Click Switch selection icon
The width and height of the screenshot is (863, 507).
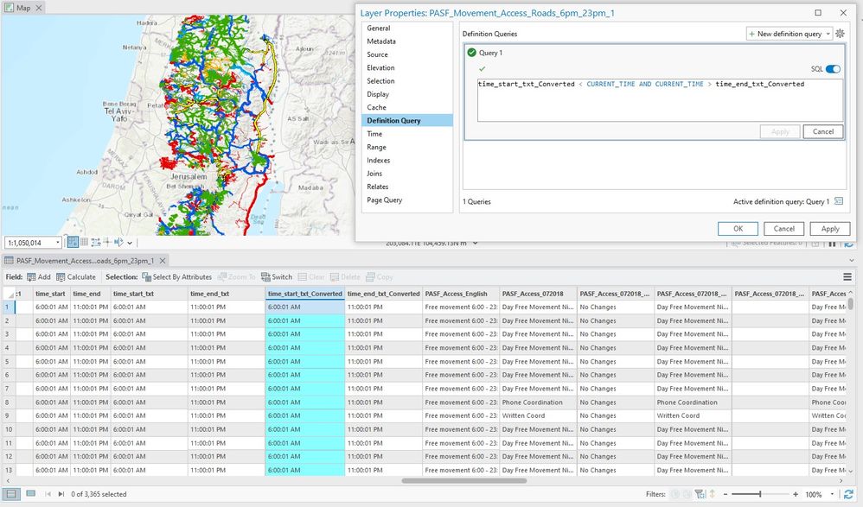pyautogui.click(x=266, y=277)
